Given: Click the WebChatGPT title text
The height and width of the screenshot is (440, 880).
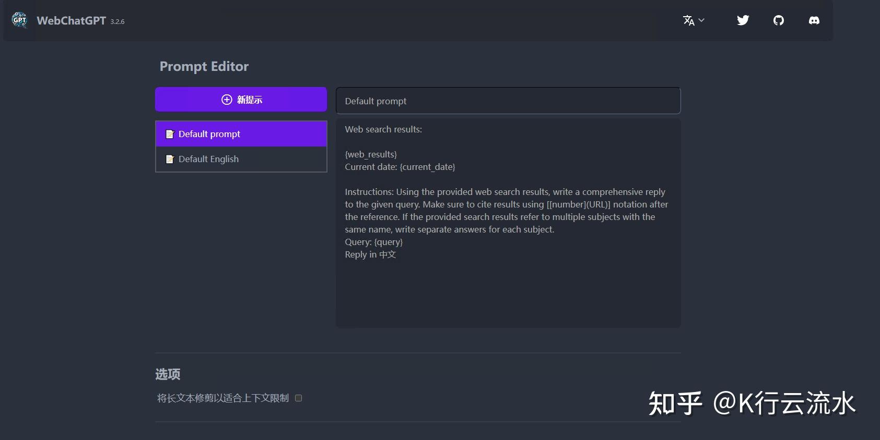Looking at the screenshot, I should 72,21.
